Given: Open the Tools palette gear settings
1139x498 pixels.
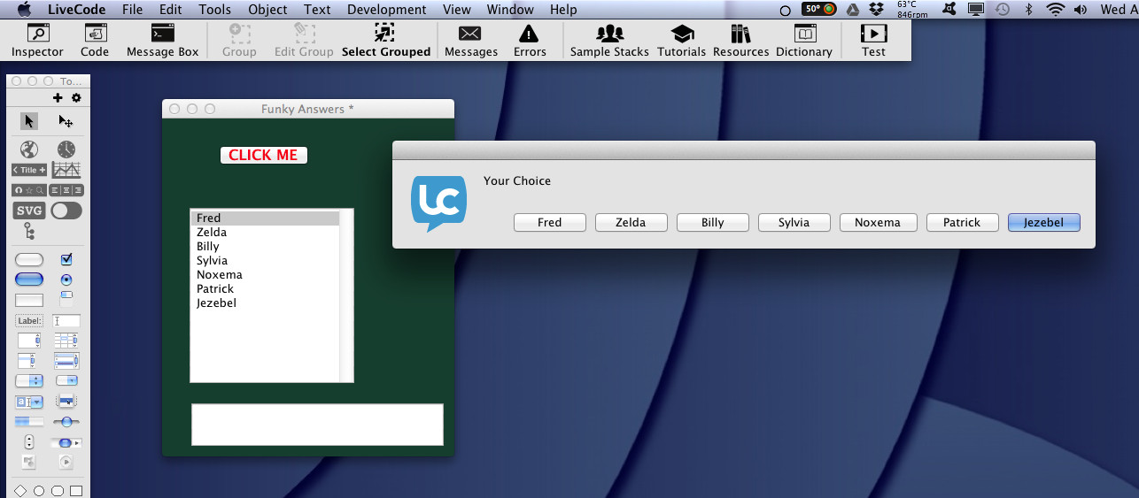Looking at the screenshot, I should [x=76, y=98].
